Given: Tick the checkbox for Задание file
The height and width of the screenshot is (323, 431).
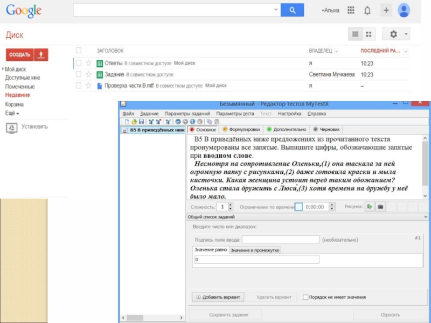Looking at the screenshot, I should [x=78, y=74].
